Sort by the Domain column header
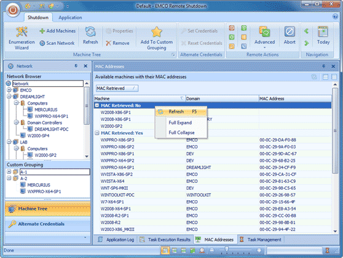Image resolution: width=343 pixels, height=258 pixels. (x=223, y=99)
